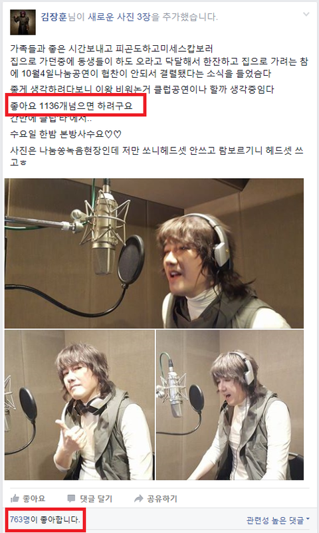Open the 김장훈 name link
This screenshot has height=533, width=319.
pos(54,17)
